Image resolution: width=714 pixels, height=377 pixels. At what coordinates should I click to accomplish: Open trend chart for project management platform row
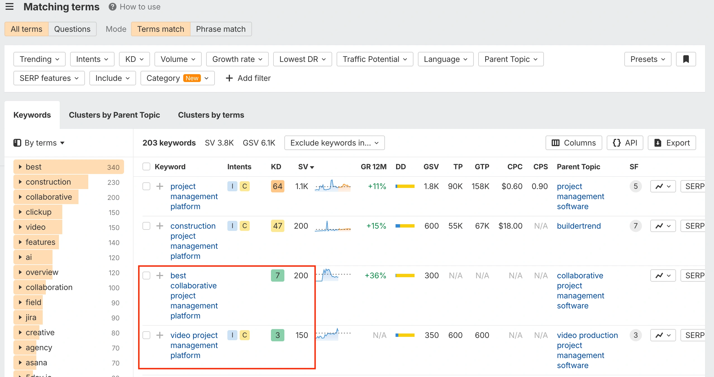(x=663, y=186)
